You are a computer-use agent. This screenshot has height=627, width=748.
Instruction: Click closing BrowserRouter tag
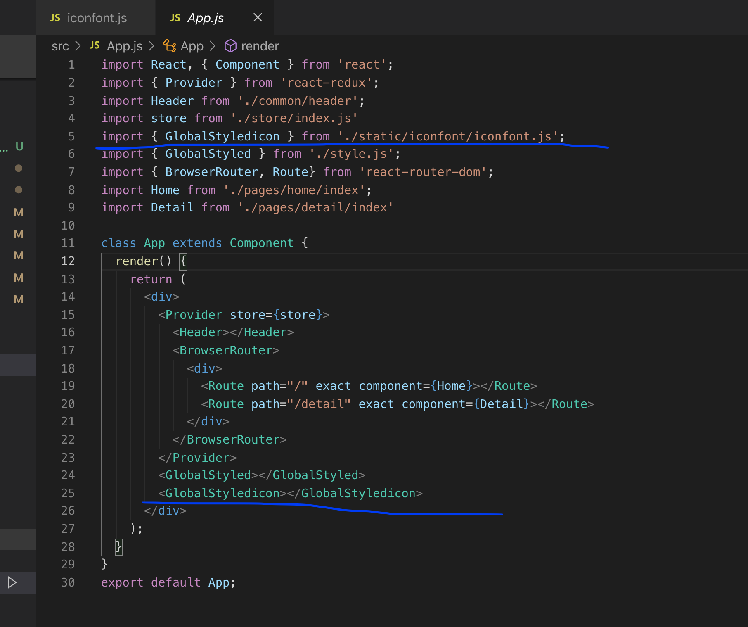click(x=230, y=439)
